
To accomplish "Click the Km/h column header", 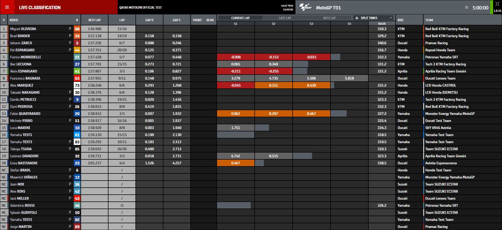I will click(x=382, y=24).
